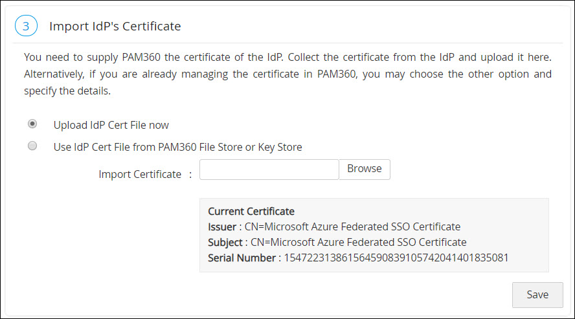
Task: Click the certificate serial number value
Action: 396,258
